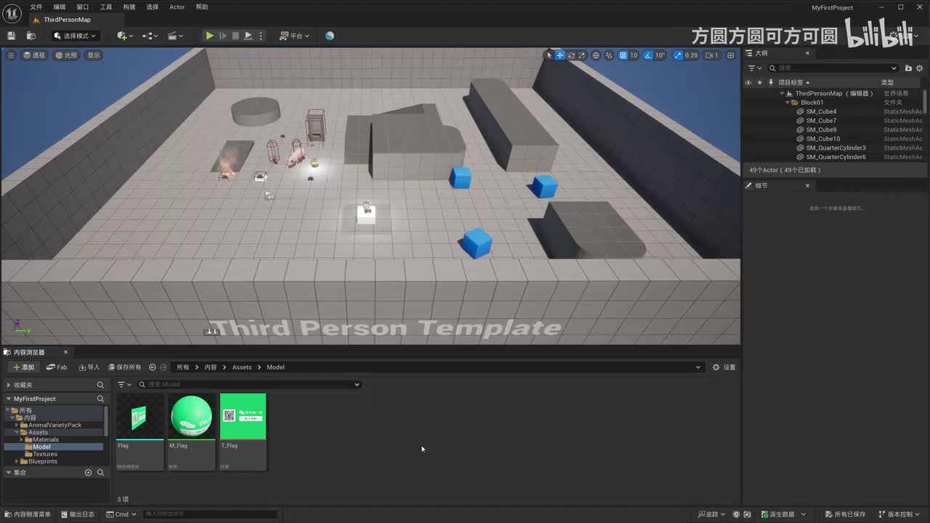The width and height of the screenshot is (930, 523).
Task: Activate the Select arrow tool in viewport
Action: click(x=549, y=55)
